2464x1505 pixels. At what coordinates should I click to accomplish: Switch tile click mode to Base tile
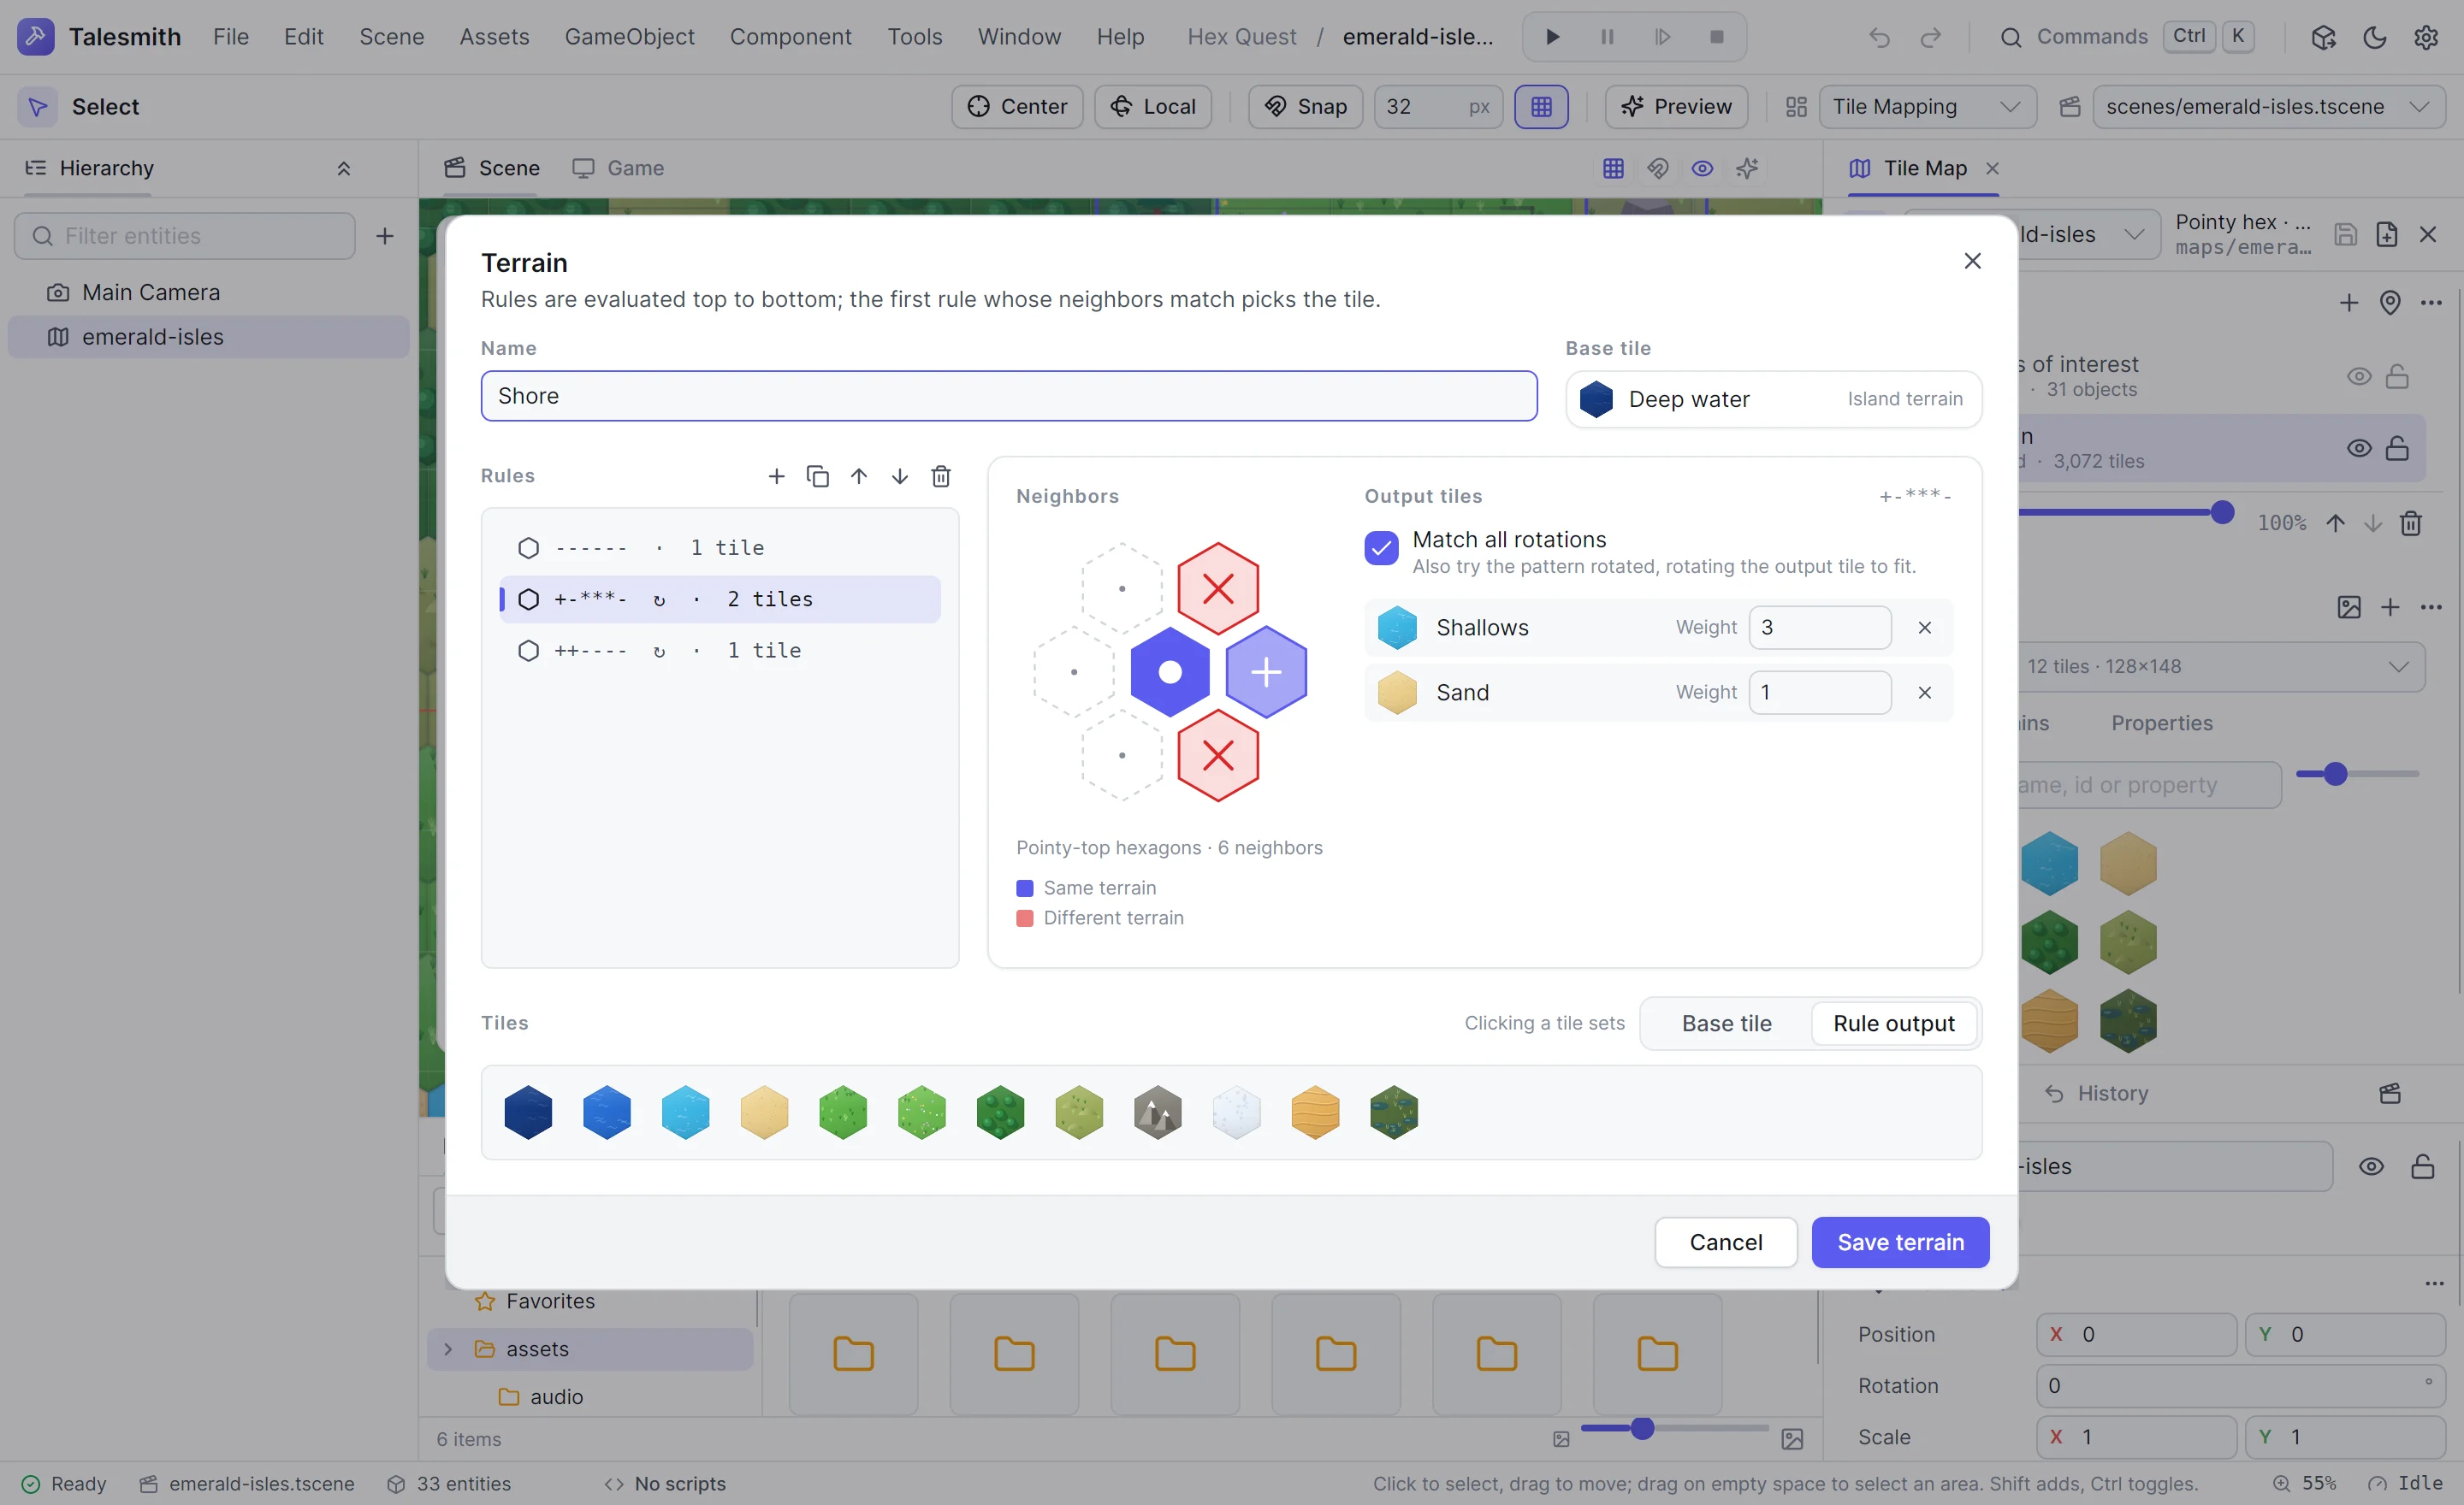(1726, 1024)
